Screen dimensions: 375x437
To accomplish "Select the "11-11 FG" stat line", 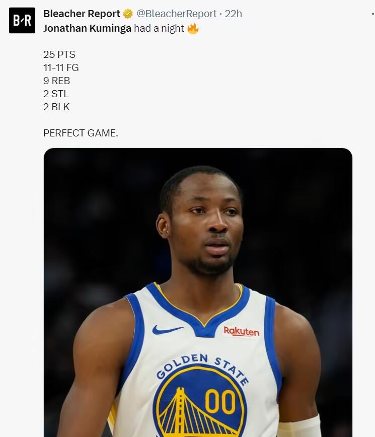I will pyautogui.click(x=61, y=67).
